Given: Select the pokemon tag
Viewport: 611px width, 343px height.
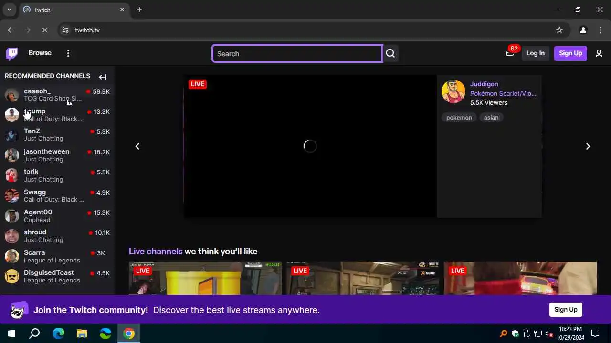Looking at the screenshot, I should coord(459,118).
